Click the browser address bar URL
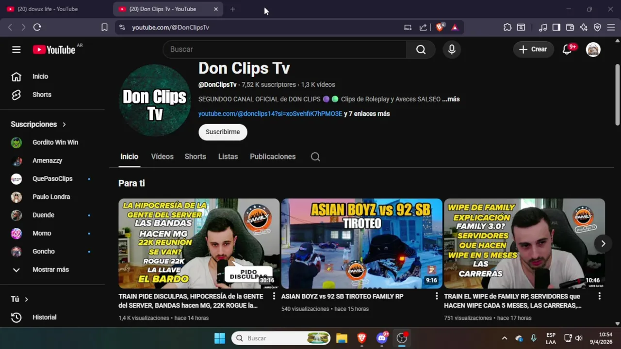This screenshot has width=621, height=349. point(170,28)
